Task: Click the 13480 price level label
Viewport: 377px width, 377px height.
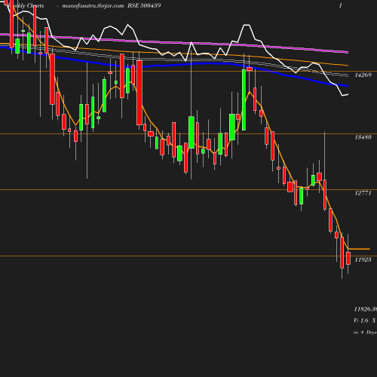Action: coord(363,137)
